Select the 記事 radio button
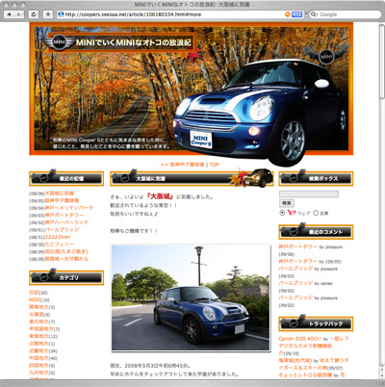The height and width of the screenshot is (387, 385). [316, 213]
